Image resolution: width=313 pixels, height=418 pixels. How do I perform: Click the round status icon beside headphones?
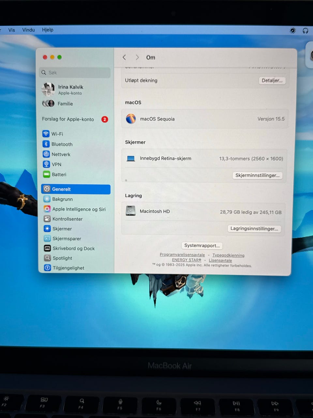(x=292, y=31)
